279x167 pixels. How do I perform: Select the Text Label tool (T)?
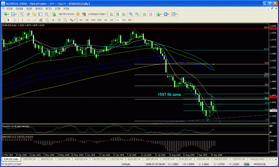coord(59,20)
